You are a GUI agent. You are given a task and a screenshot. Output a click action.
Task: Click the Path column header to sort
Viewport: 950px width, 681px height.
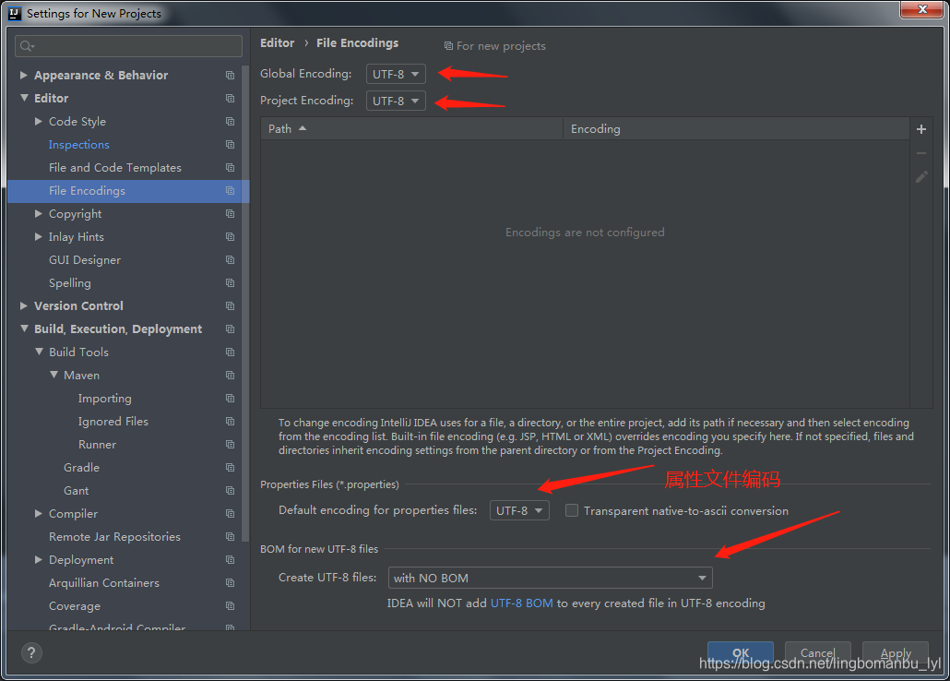coord(281,129)
